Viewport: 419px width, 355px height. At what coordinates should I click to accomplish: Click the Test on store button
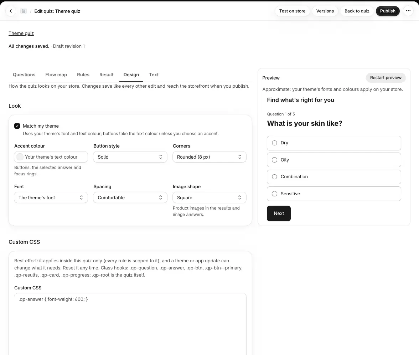coord(292,11)
